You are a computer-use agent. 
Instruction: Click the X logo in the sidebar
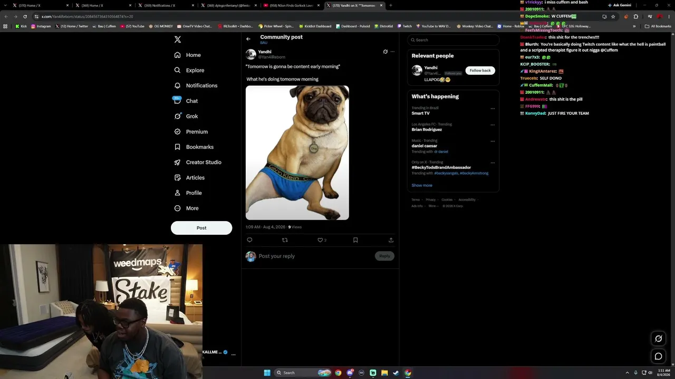pyautogui.click(x=178, y=39)
